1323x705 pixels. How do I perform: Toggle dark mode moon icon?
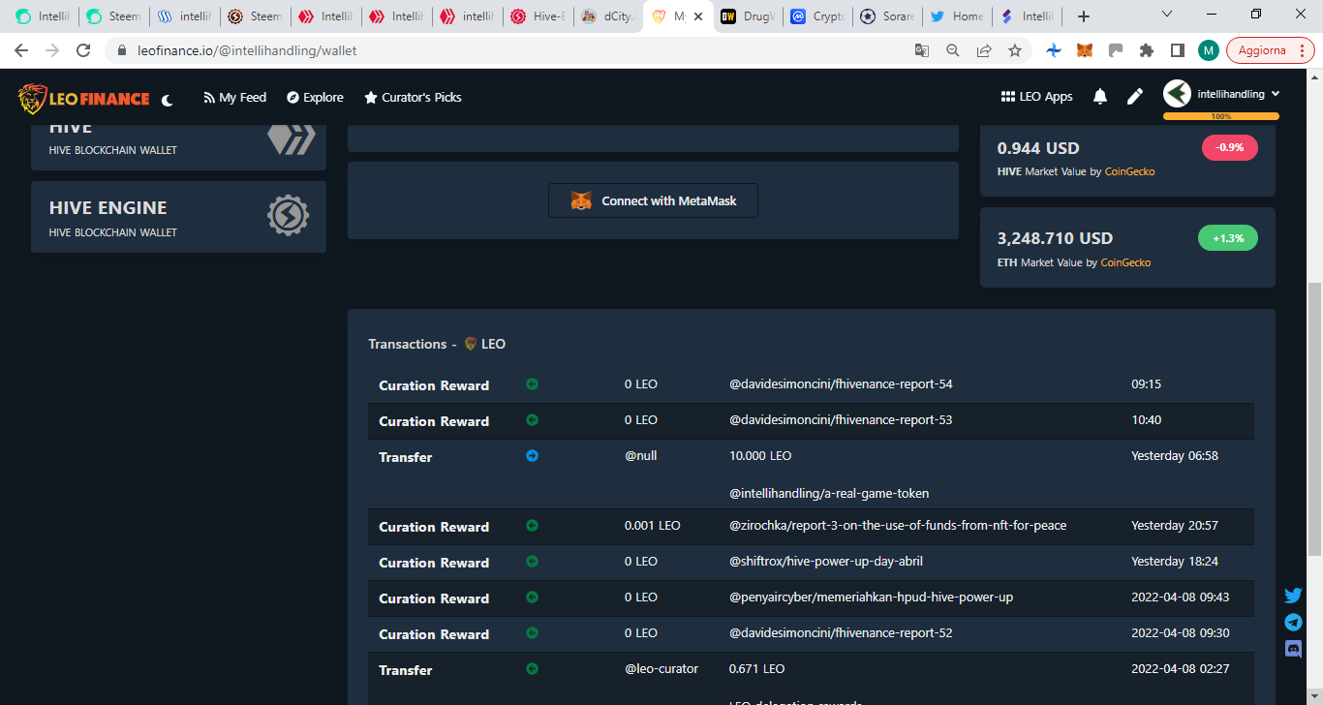[168, 99]
